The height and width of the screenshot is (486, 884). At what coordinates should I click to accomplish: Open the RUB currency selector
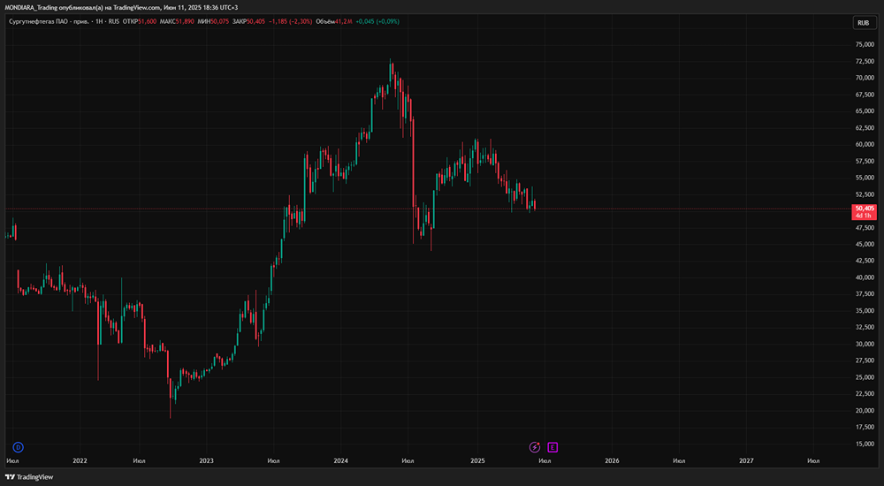863,23
